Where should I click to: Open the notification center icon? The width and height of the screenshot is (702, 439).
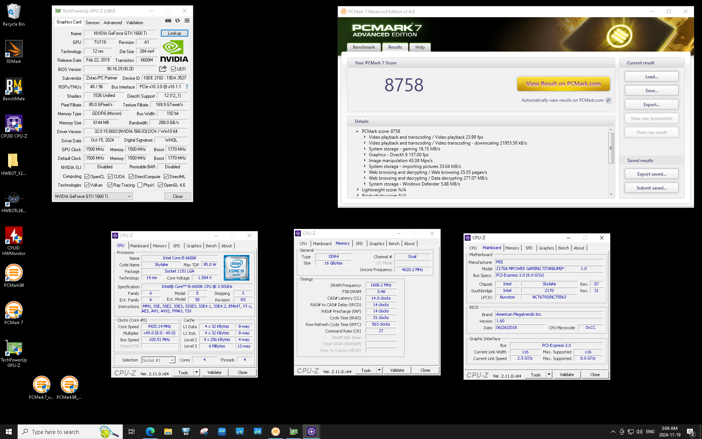[x=690, y=432]
